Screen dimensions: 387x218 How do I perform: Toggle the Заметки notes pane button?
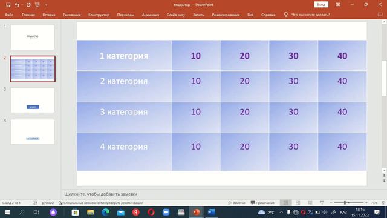click(x=236, y=203)
